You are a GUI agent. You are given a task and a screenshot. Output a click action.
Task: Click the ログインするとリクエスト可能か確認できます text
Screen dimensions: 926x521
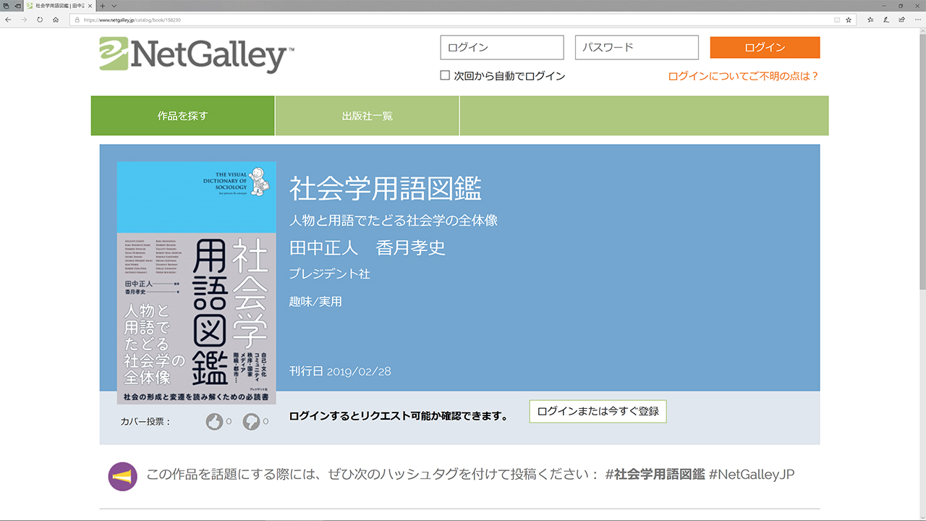(x=399, y=416)
